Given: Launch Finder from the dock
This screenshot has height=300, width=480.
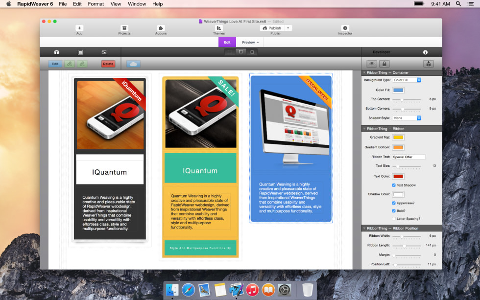Looking at the screenshot, I should click(172, 290).
